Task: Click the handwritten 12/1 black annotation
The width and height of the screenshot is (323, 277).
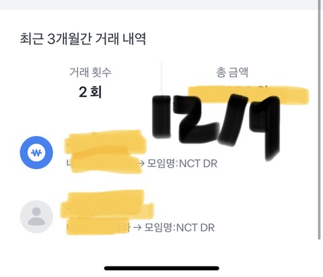Action: coord(217,127)
